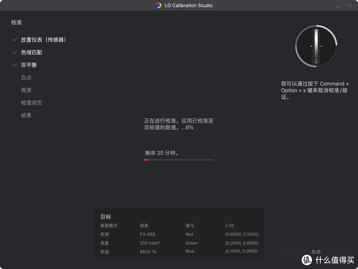Select the 白点 step
358x269 pixels.
tap(26, 78)
